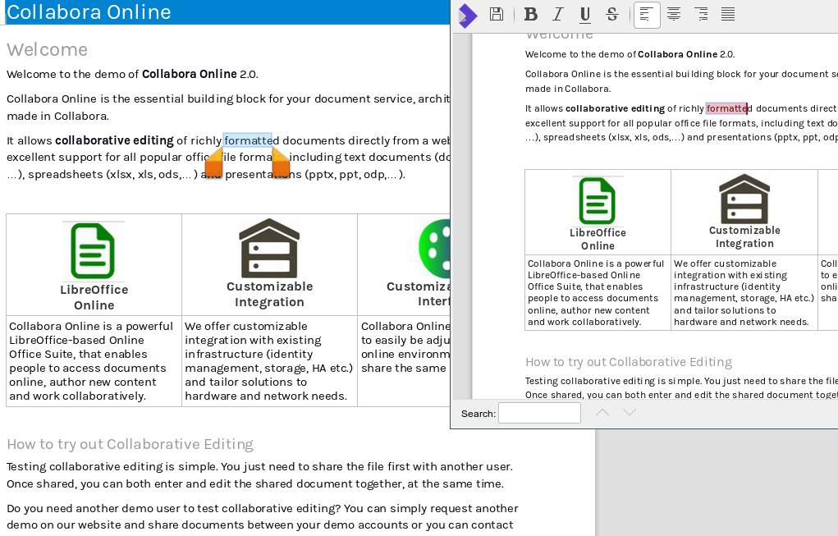The width and height of the screenshot is (838, 536).
Task: Click the "We offer customizable integration" cell in left window
Action: [x=269, y=360]
